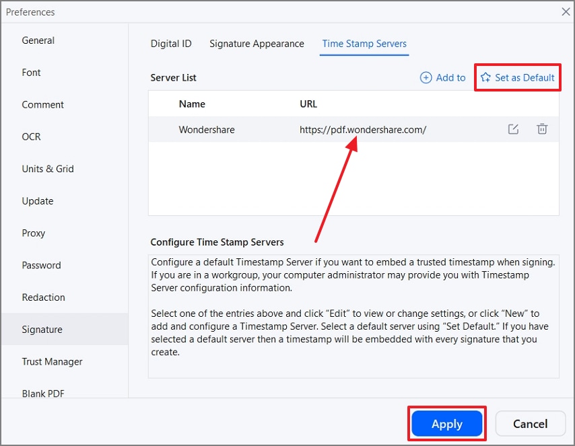Select the Time Stamp Servers tab
Screen dimensions: 575x446
pos(364,44)
